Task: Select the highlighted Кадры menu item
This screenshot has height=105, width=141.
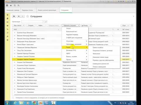Action: click(75, 47)
